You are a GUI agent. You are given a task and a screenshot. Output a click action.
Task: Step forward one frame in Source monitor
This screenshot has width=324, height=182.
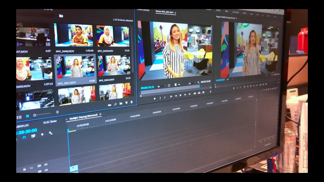185,95
